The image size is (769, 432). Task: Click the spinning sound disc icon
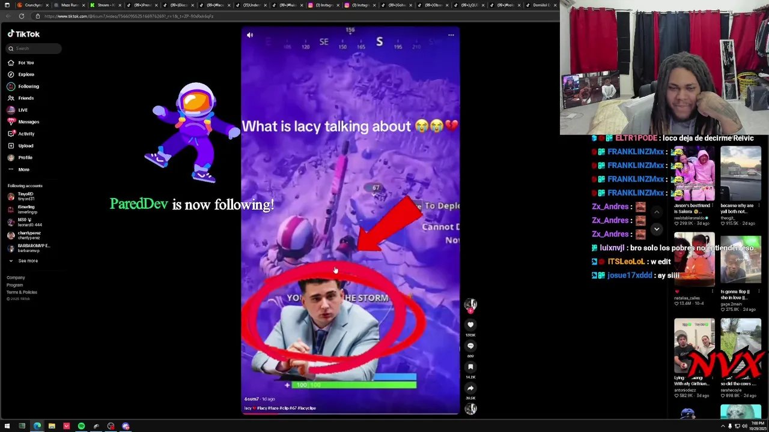click(x=470, y=409)
